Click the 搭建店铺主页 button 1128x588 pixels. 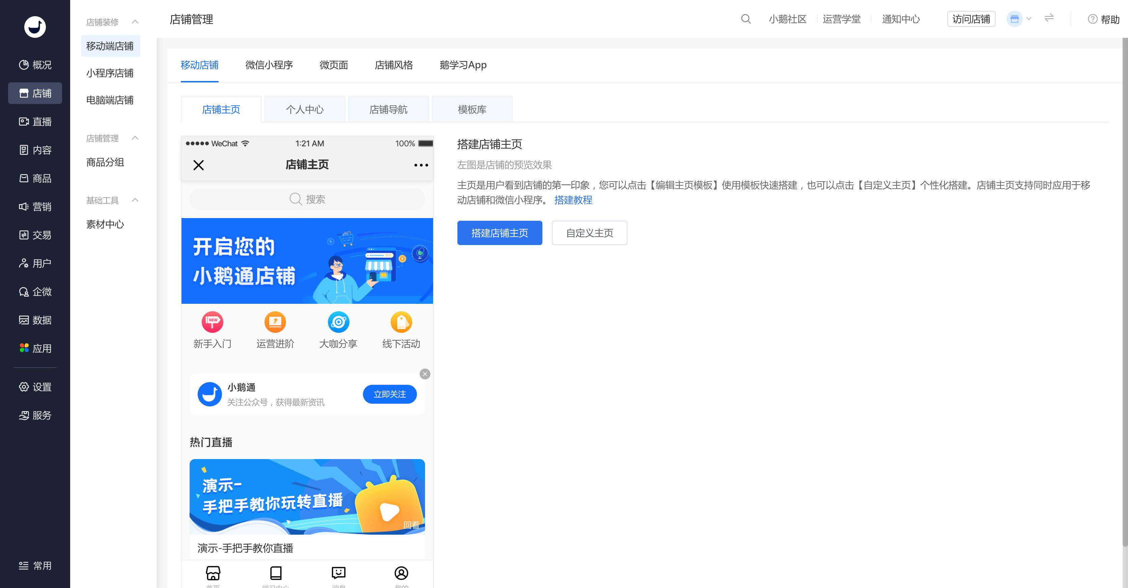(500, 233)
